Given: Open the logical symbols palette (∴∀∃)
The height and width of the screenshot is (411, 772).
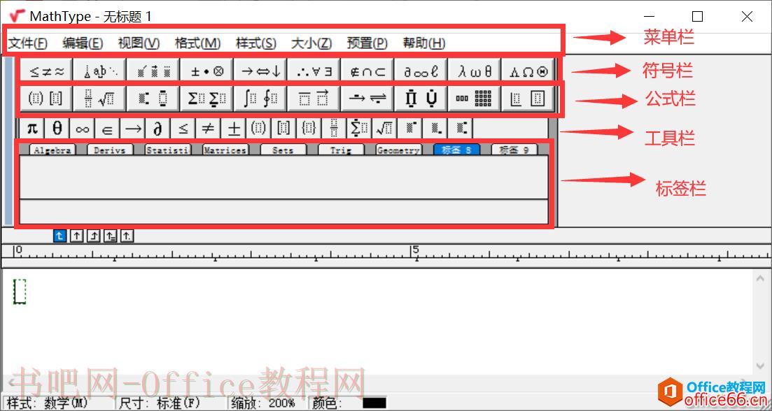Looking at the screenshot, I should [315, 71].
